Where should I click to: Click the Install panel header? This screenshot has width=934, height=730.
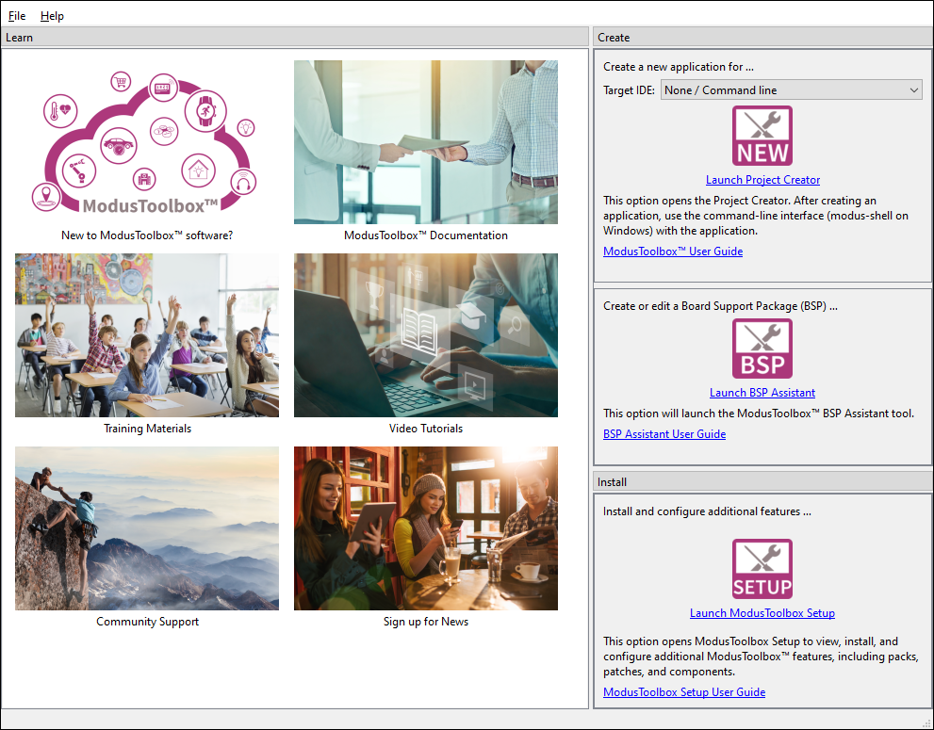coord(763,481)
